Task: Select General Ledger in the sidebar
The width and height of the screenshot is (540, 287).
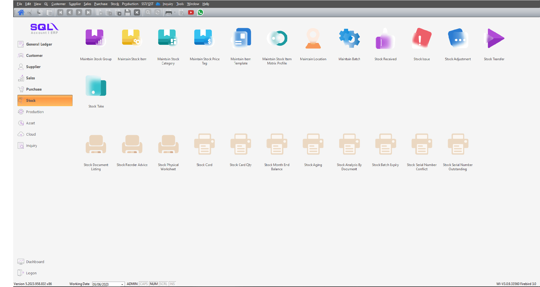Action: pos(39,44)
